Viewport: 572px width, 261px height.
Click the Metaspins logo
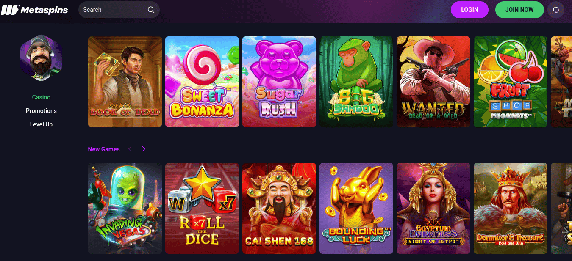click(x=34, y=10)
